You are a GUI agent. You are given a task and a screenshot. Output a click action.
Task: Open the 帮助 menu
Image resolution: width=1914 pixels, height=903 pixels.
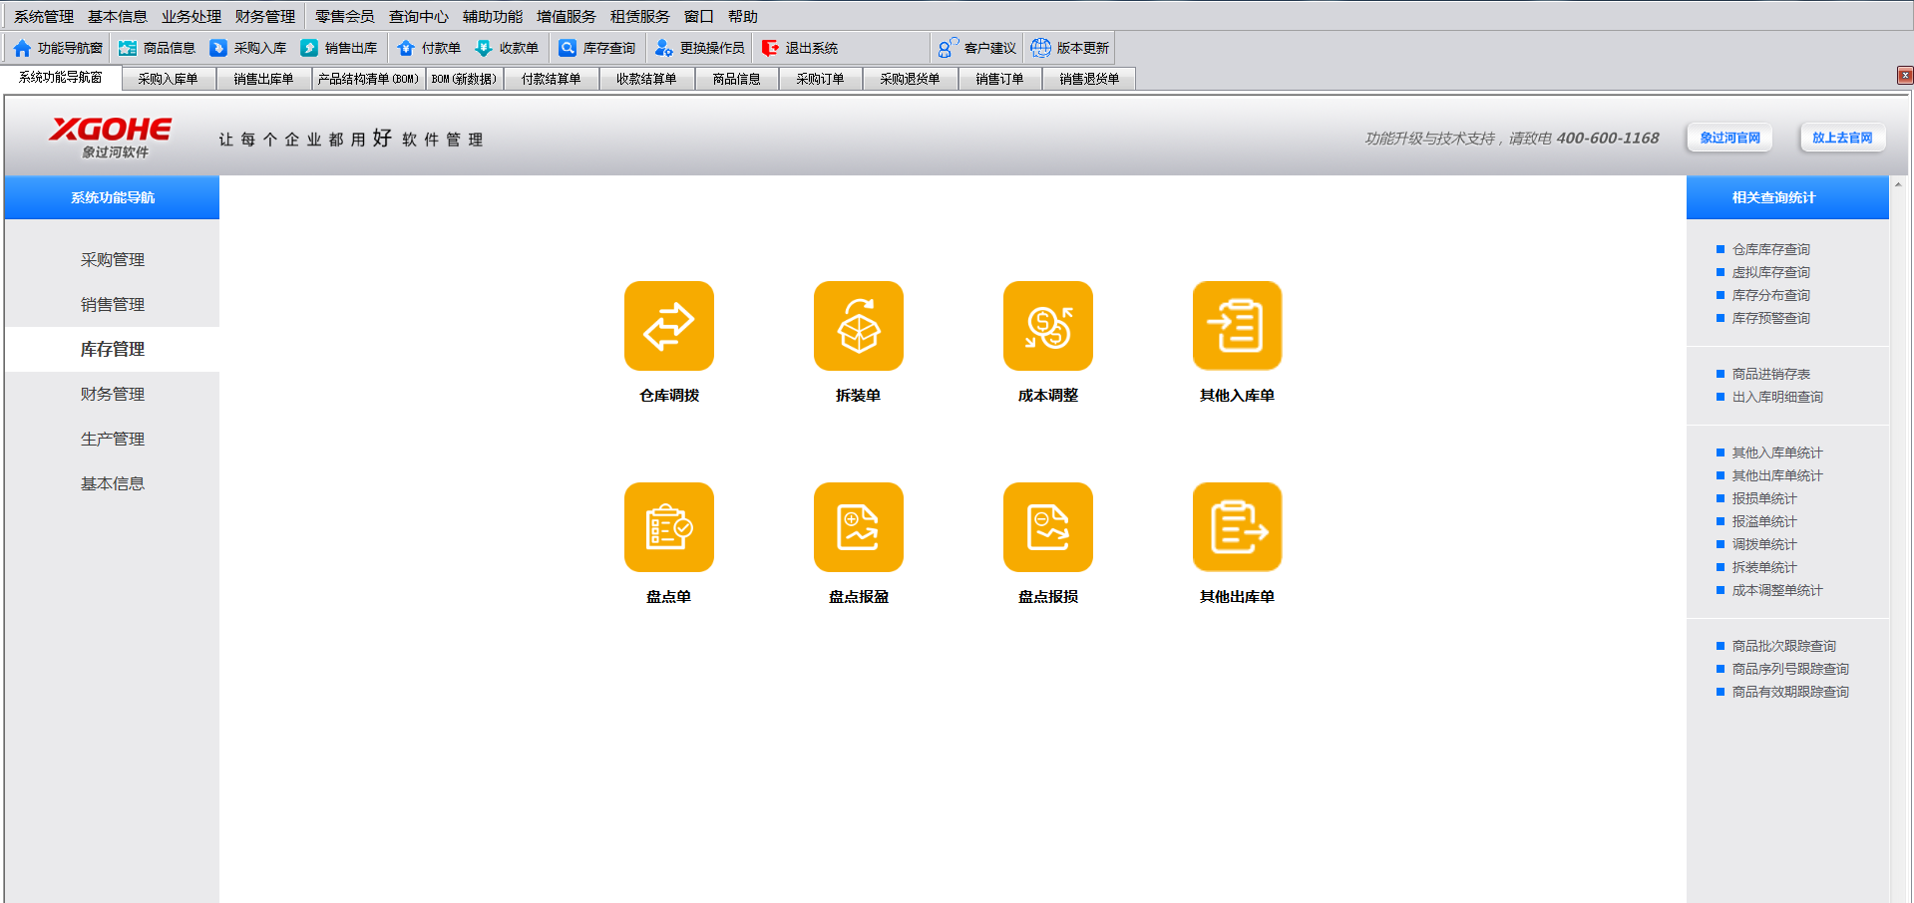coord(743,16)
